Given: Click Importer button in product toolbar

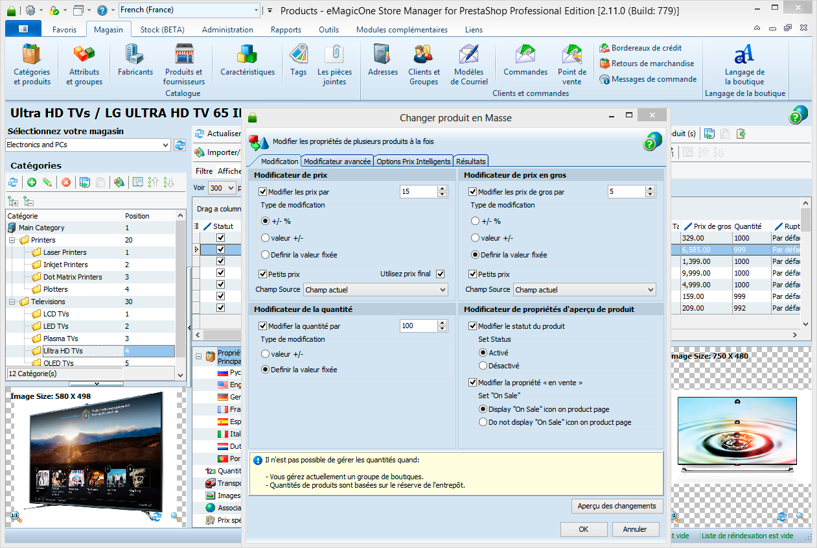Looking at the screenshot, I should pos(218,152).
